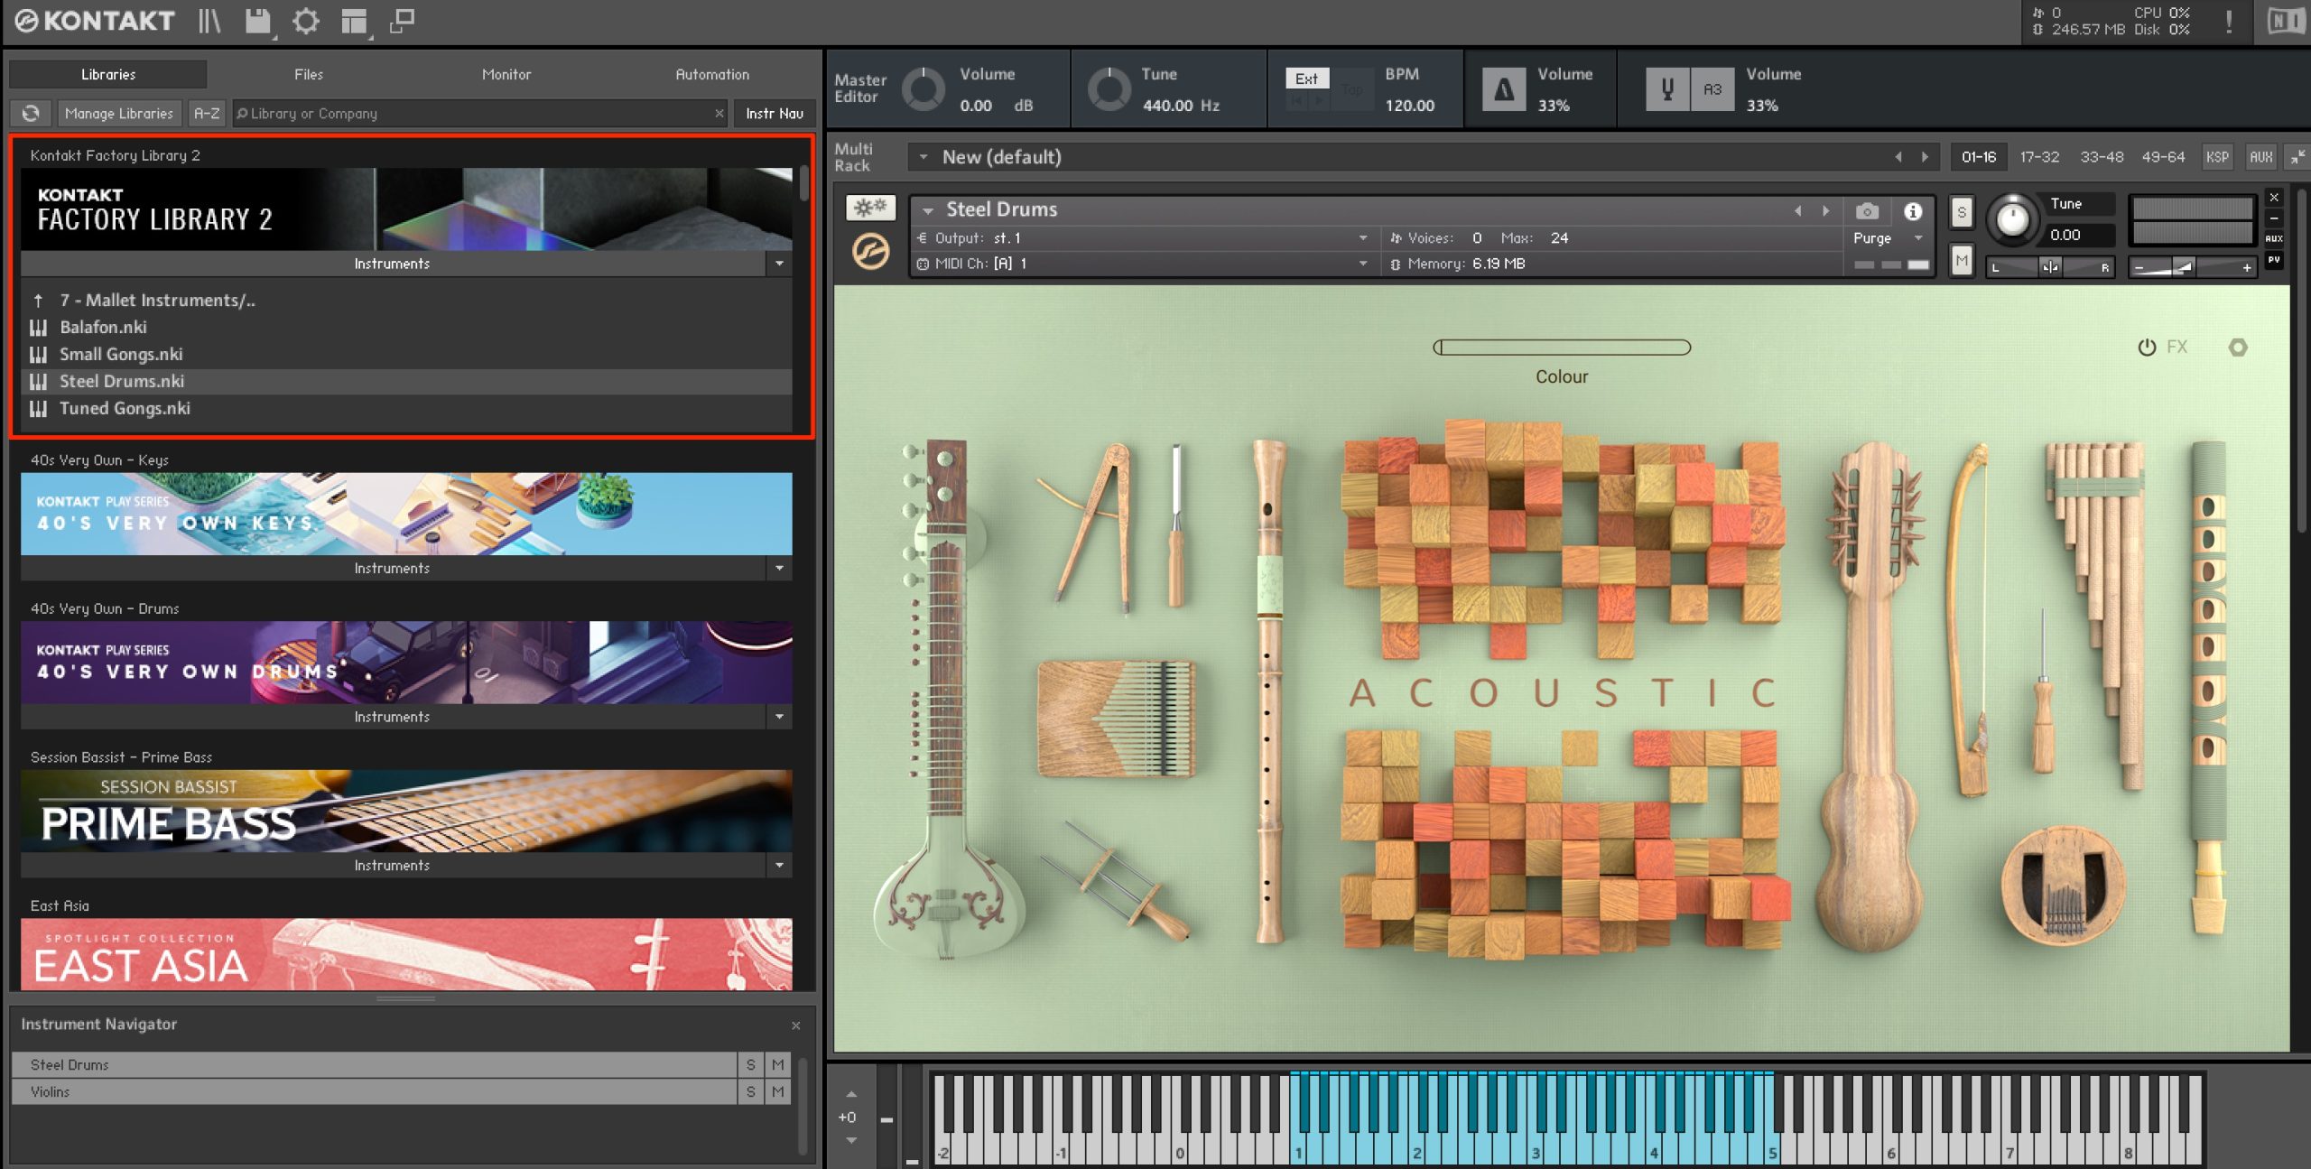The height and width of the screenshot is (1169, 2311).
Task: Switch to the Libraries tab
Action: 108,74
